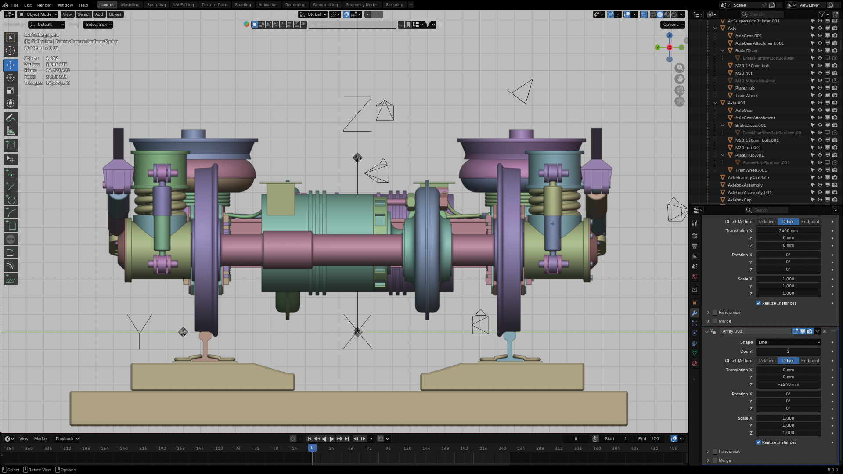Image resolution: width=843 pixels, height=474 pixels.
Task: Open the Object properties tab icon
Action: coord(695,303)
